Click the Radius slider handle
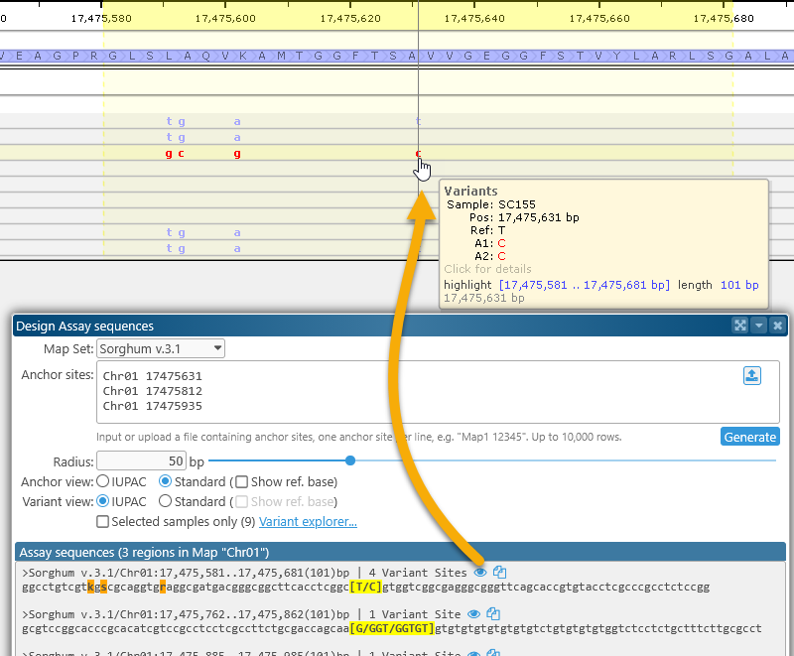The width and height of the screenshot is (794, 656). [x=350, y=460]
